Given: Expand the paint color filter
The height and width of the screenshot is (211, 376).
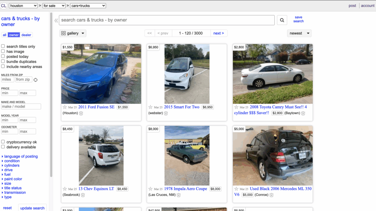Looking at the screenshot, I should pos(13,179).
